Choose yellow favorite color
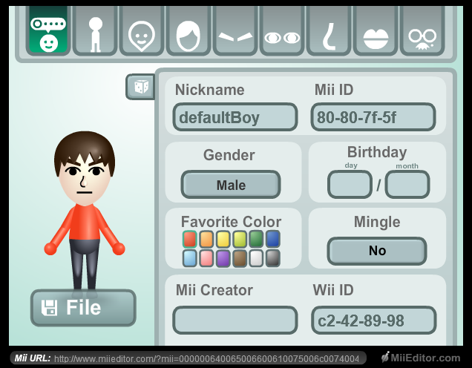 (223, 239)
